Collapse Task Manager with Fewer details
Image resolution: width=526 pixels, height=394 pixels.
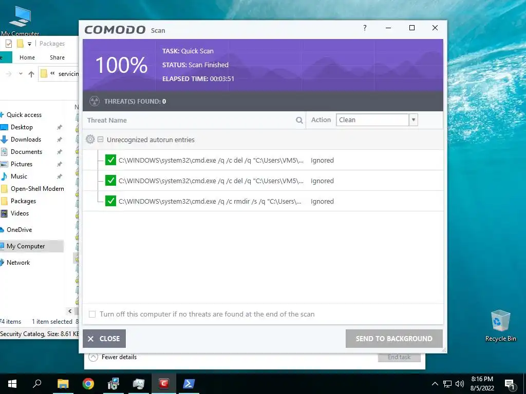click(112, 357)
